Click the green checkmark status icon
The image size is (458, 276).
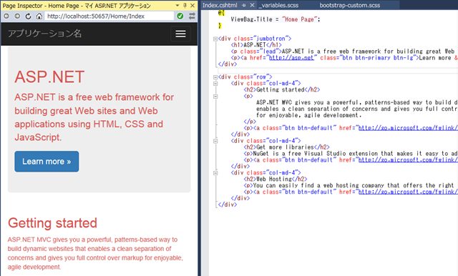(x=180, y=16)
